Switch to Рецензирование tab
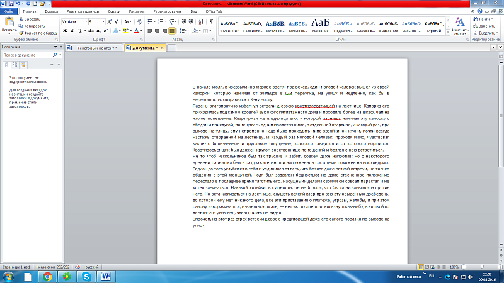Image resolution: width=504 pixels, height=283 pixels. [x=168, y=11]
